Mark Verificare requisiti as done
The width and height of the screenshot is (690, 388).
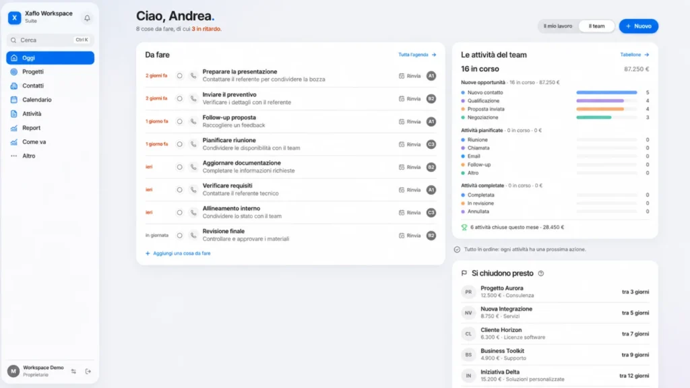tap(179, 189)
